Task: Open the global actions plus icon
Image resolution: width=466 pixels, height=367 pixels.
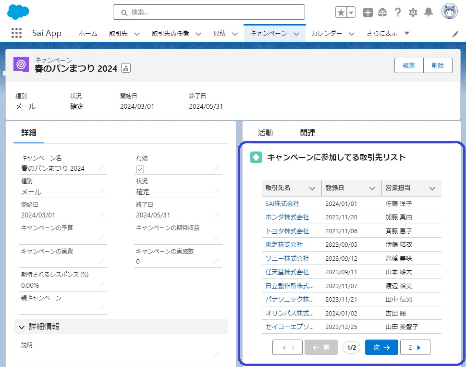Action: click(x=368, y=13)
